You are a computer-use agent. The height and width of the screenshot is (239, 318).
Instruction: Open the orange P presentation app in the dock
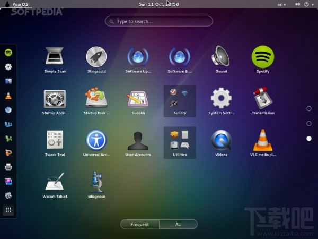8,152
